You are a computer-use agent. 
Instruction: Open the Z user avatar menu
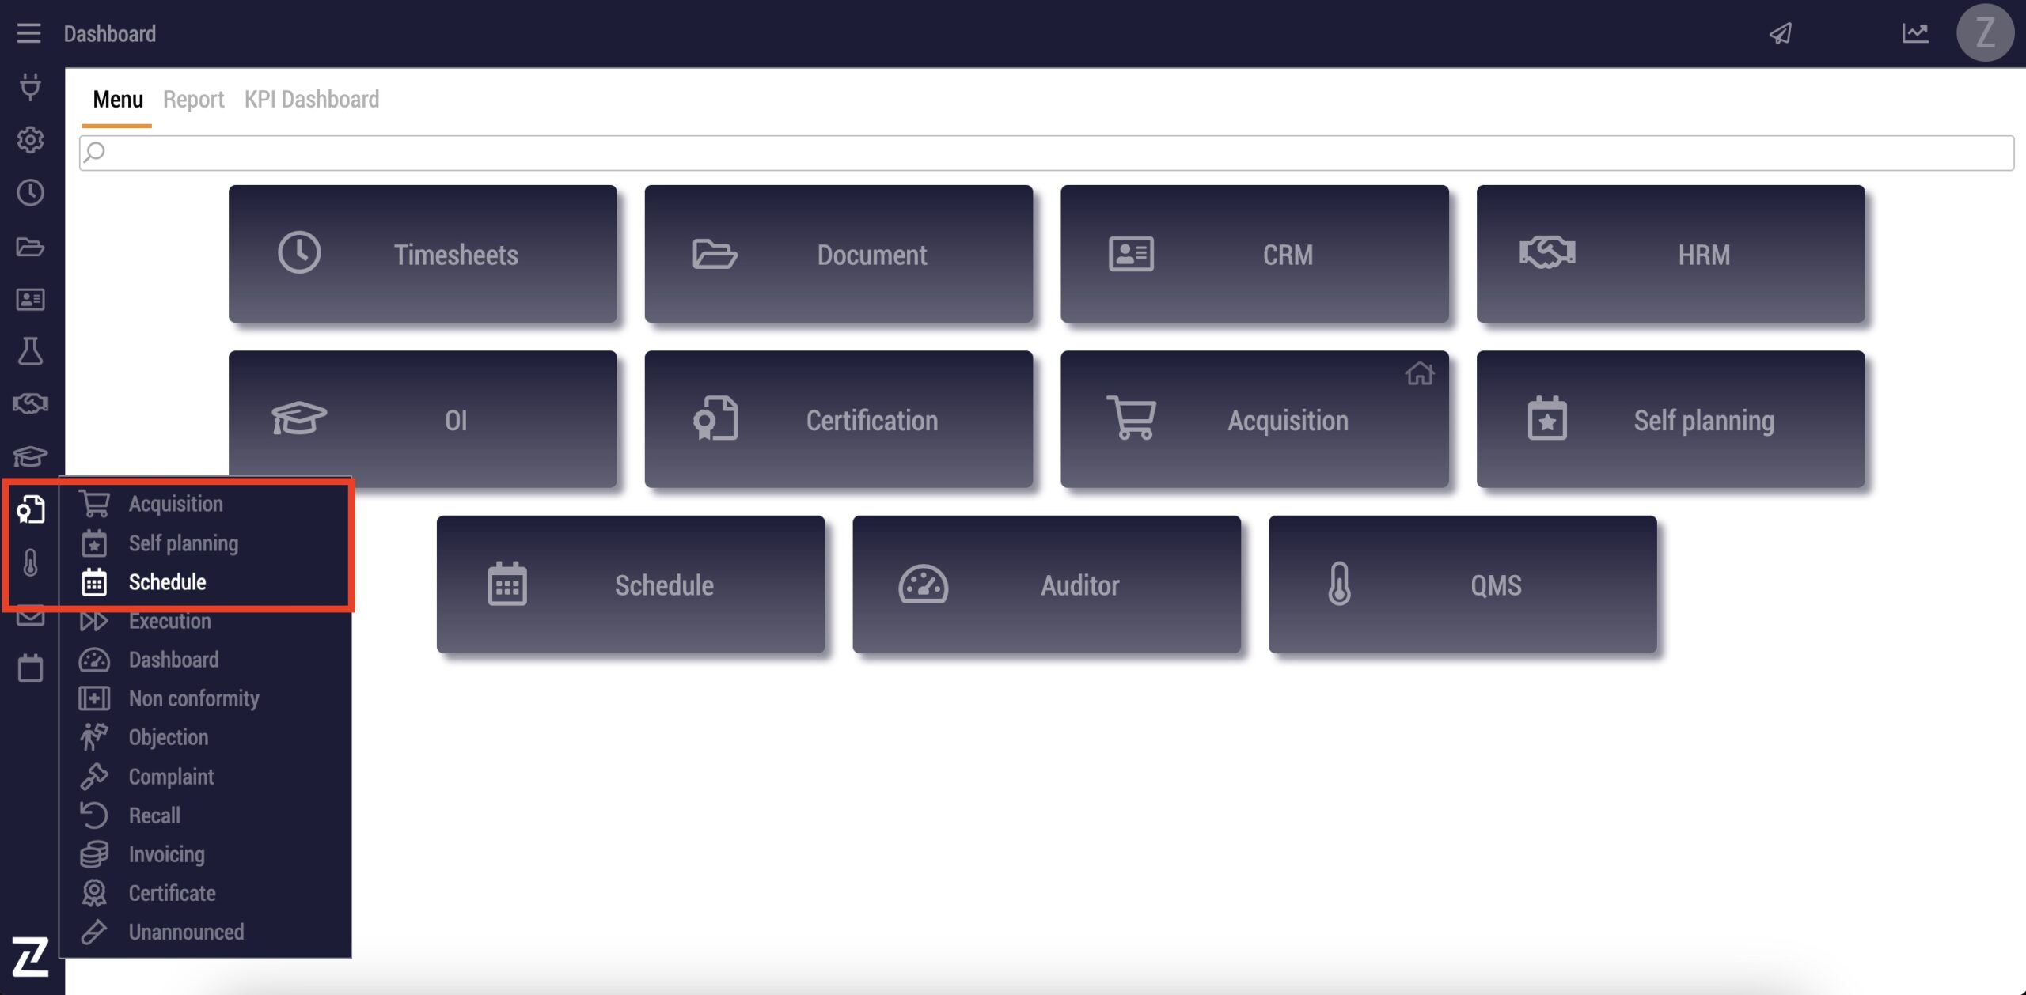click(1985, 33)
